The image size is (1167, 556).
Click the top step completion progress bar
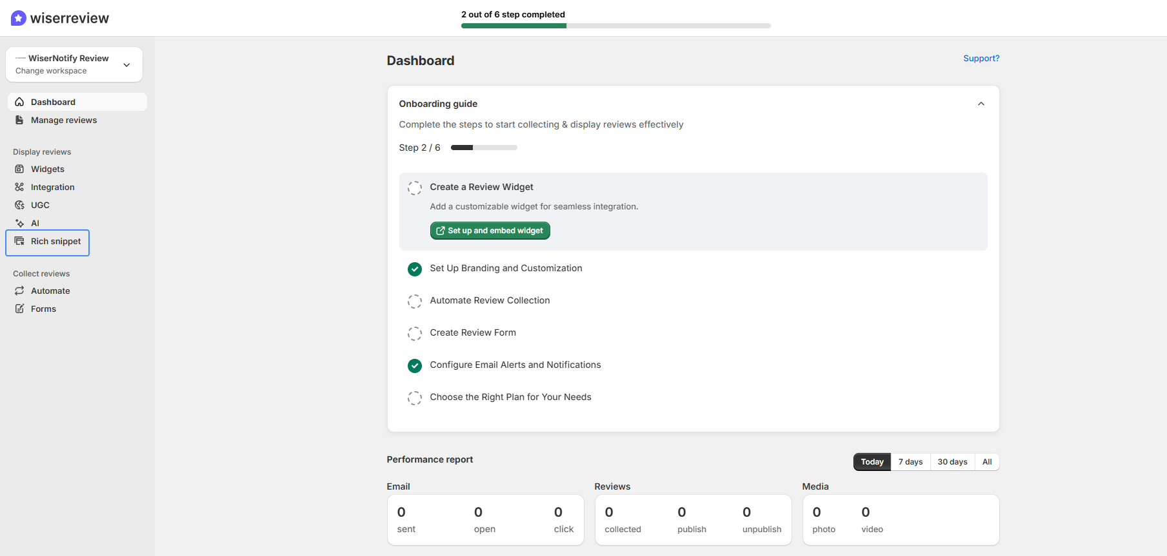[x=615, y=26]
